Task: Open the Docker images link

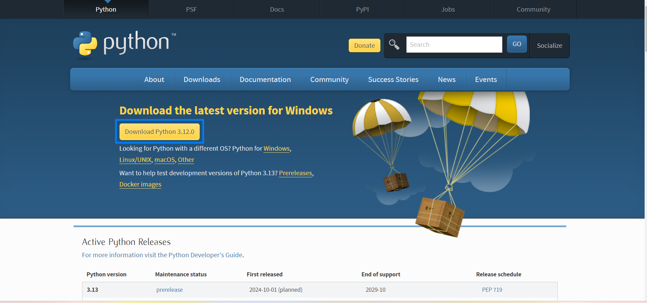Action: [x=140, y=184]
